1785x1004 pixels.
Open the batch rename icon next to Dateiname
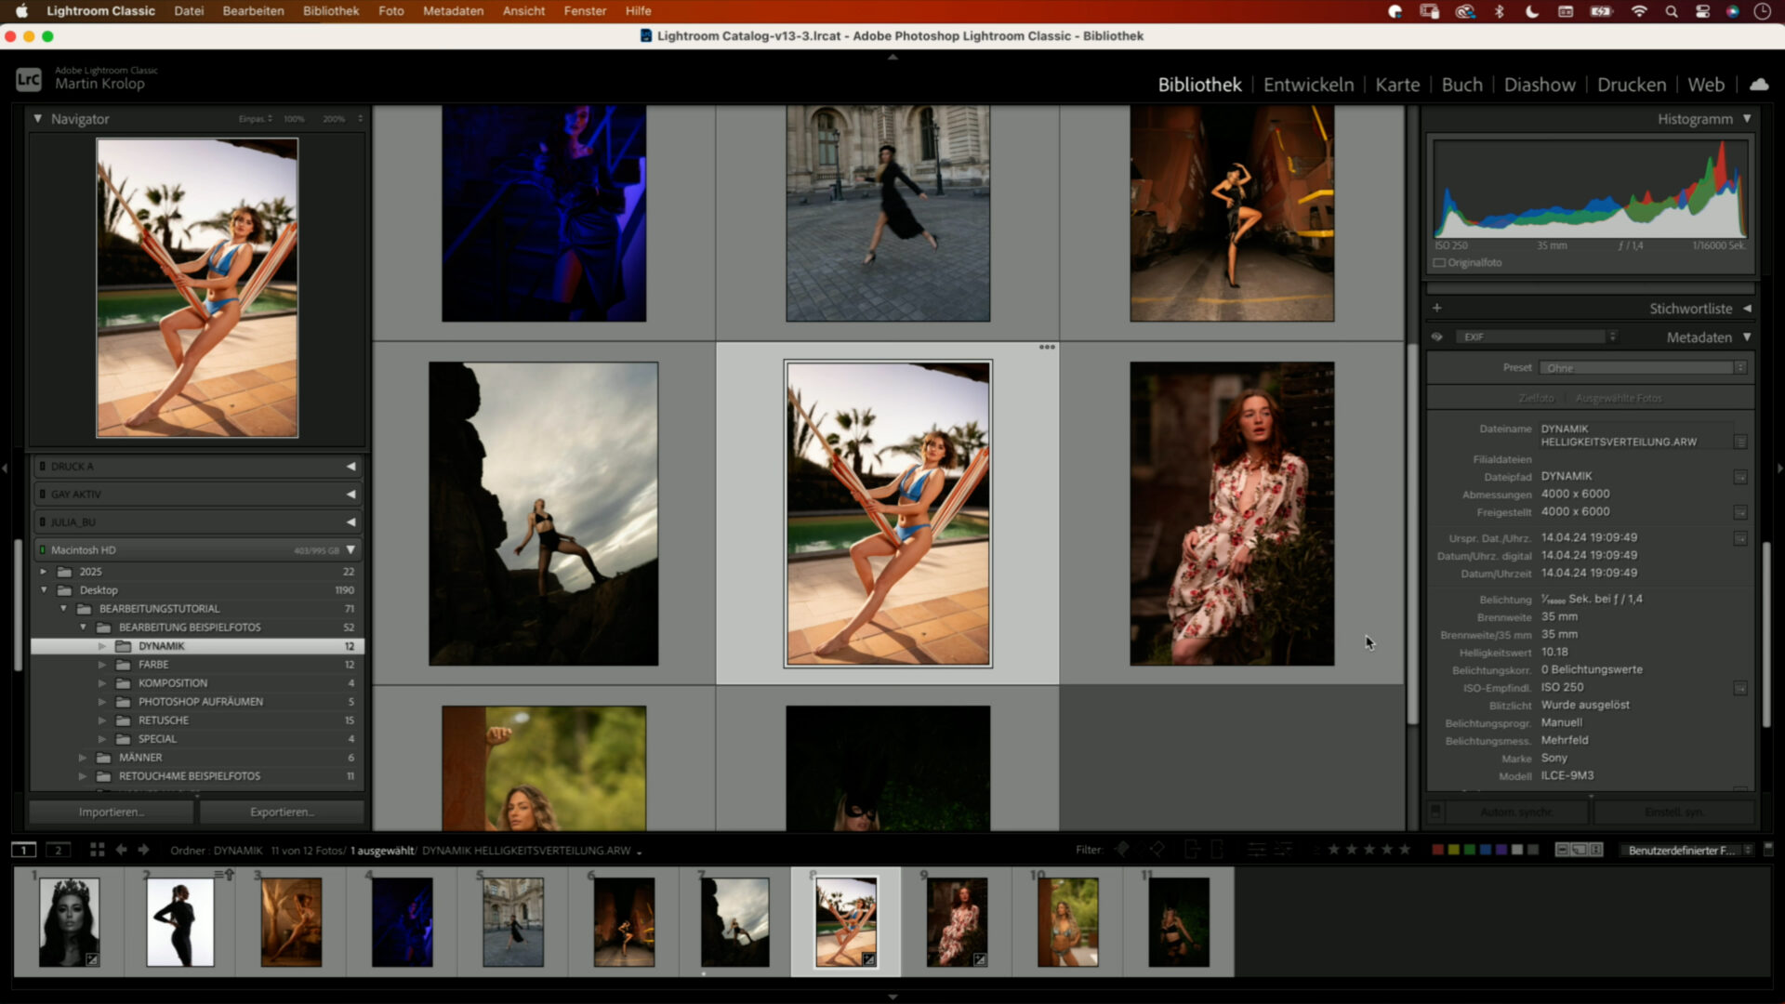pyautogui.click(x=1740, y=442)
